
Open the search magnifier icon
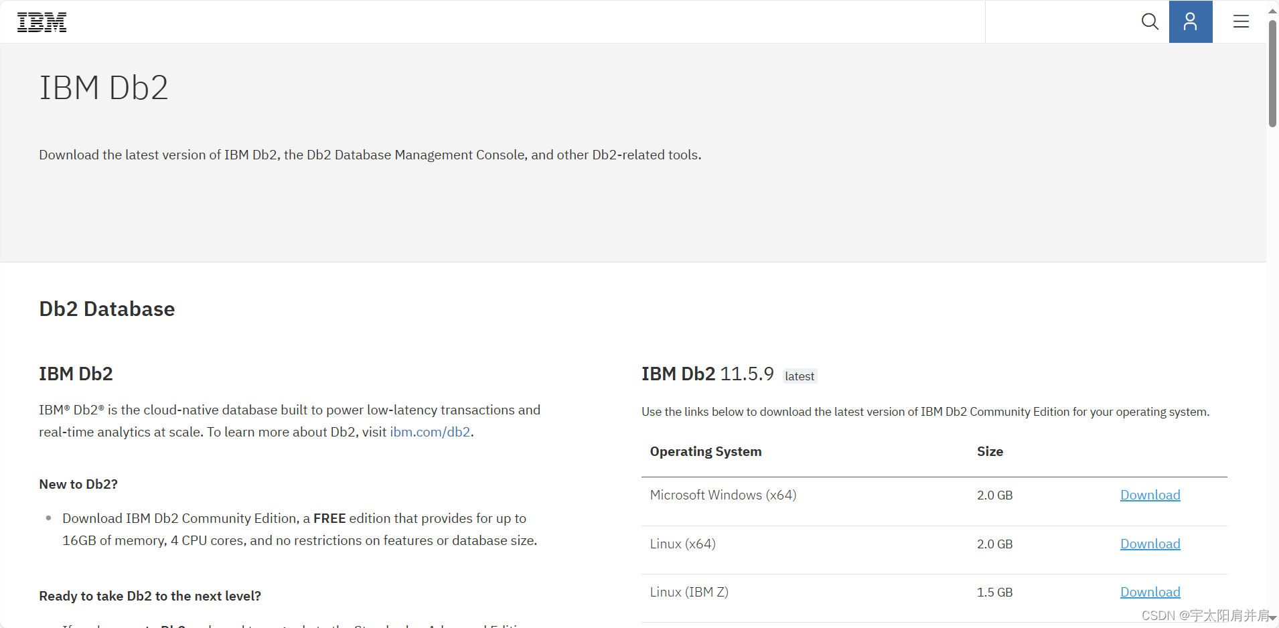1150,21
